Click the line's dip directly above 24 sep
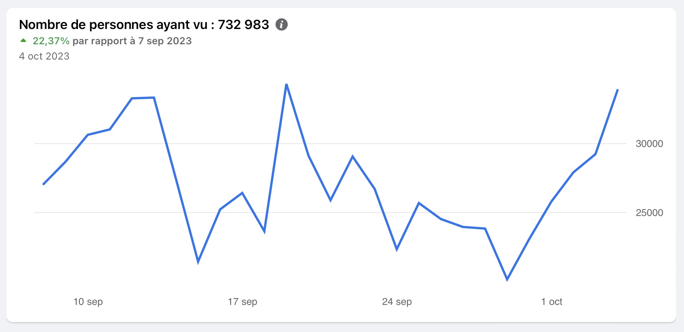 coord(397,250)
